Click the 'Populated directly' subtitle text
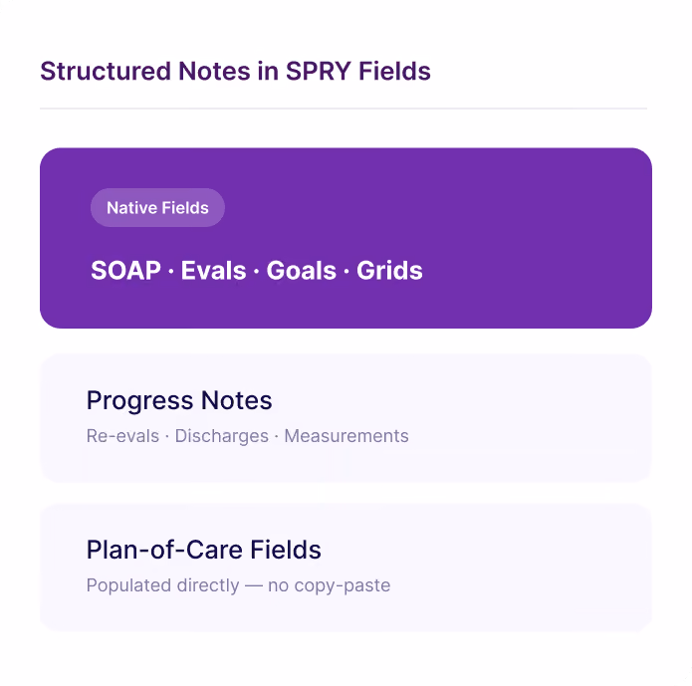Viewport: 692px width, 686px height. pyautogui.click(x=162, y=585)
